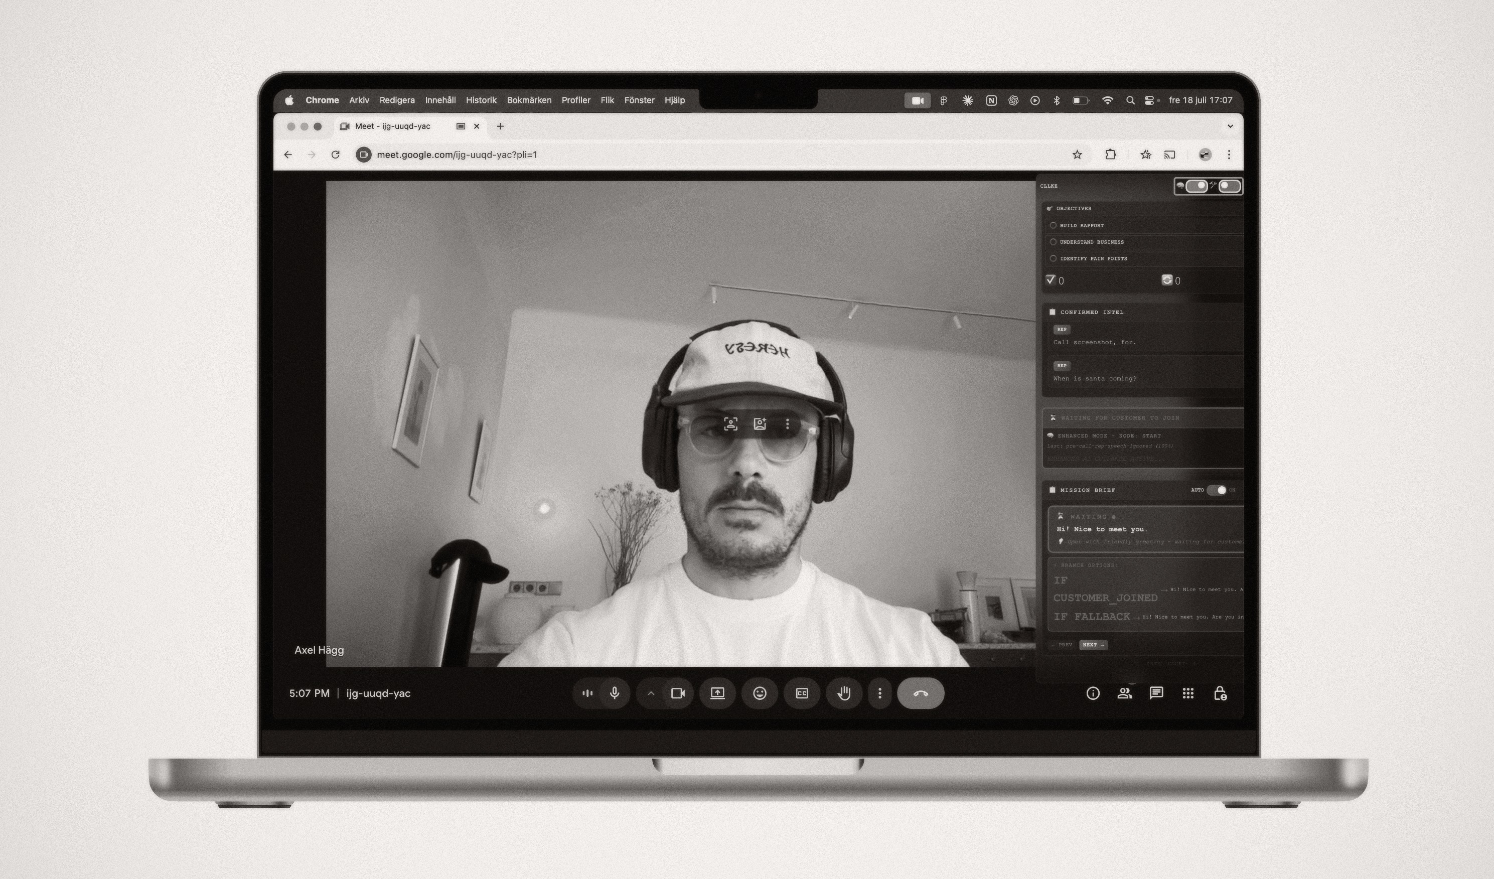Click the NEXT button in Mission Brief
Image resolution: width=1494 pixels, height=879 pixels.
(1093, 645)
